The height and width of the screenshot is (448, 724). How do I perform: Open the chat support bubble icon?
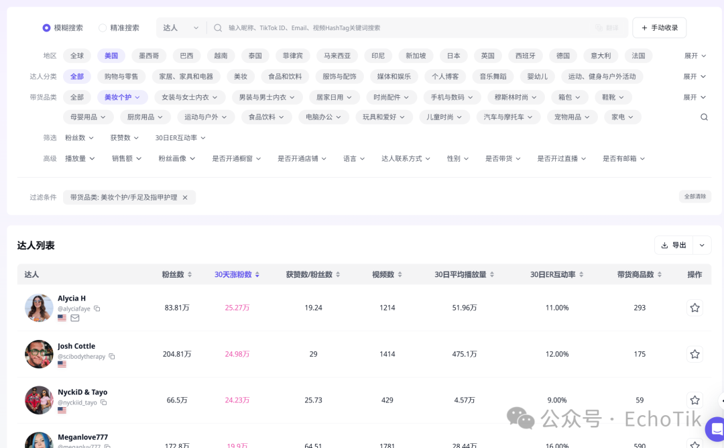[x=716, y=429]
